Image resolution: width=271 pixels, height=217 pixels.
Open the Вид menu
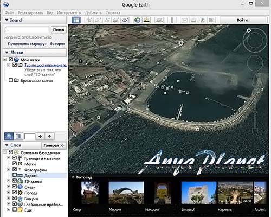(50, 12)
